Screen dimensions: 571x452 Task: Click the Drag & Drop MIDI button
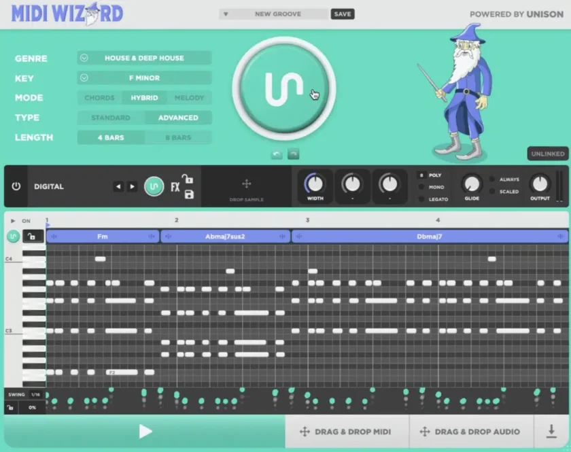[347, 431]
